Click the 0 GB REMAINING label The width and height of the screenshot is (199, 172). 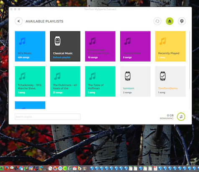point(167,117)
